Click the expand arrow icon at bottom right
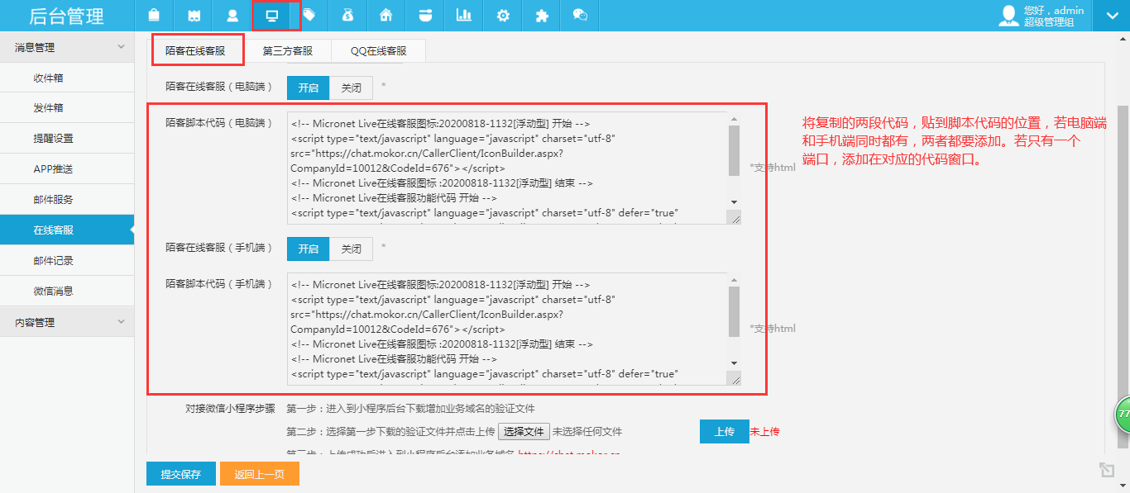 1106,470
